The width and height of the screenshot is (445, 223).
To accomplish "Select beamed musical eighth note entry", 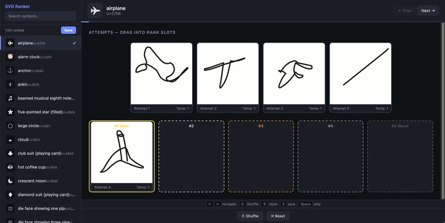I will click(x=40, y=98).
